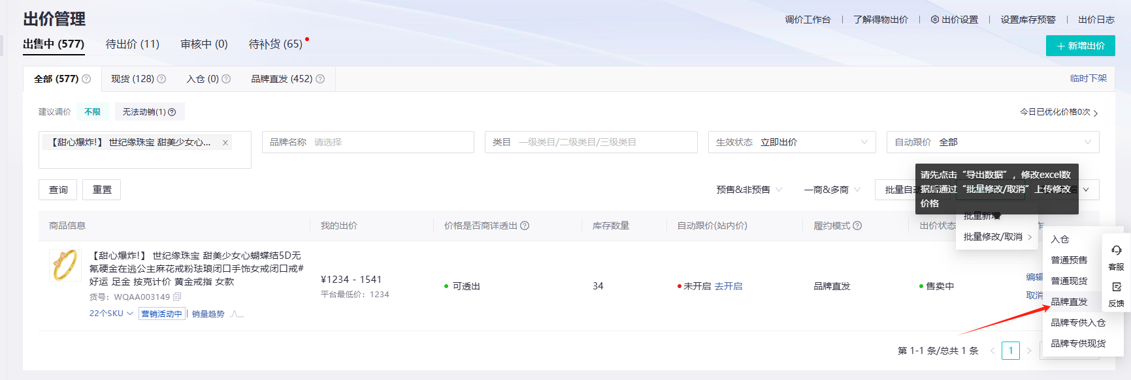Image resolution: width=1131 pixels, height=380 pixels.
Task: Switch to the 待出价 (11) tab
Action: (133, 44)
